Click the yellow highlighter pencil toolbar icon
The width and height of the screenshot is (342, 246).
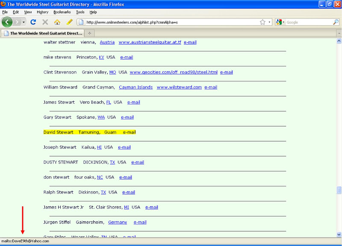(69, 22)
